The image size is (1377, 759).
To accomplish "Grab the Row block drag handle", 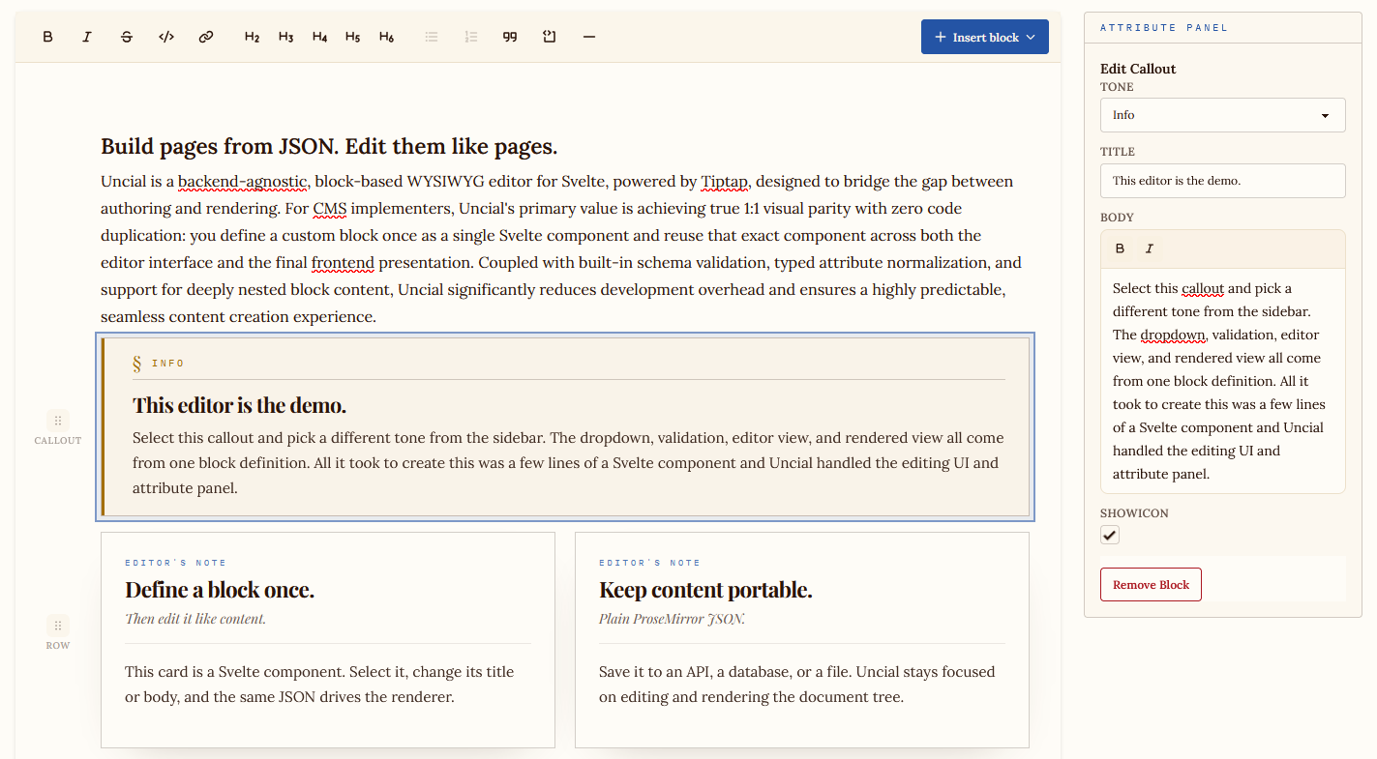I will 58,626.
